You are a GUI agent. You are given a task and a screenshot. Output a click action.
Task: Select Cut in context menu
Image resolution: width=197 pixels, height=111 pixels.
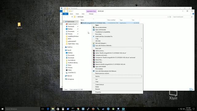click(x=96, y=79)
